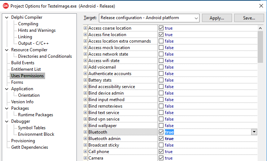Enable Access wifi state checkbox
The height and width of the screenshot is (161, 267).
161,61
